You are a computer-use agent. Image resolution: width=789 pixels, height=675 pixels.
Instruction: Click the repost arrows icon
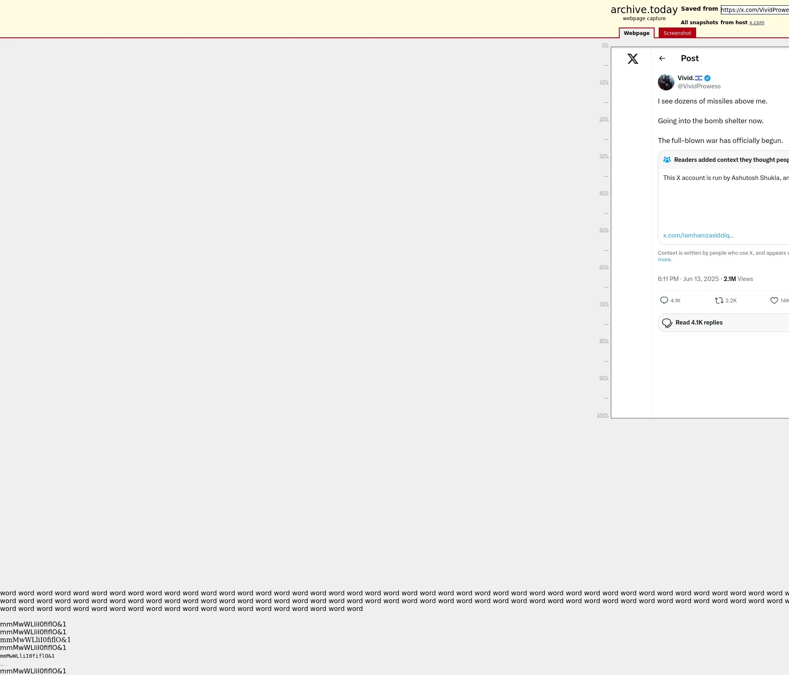(719, 300)
